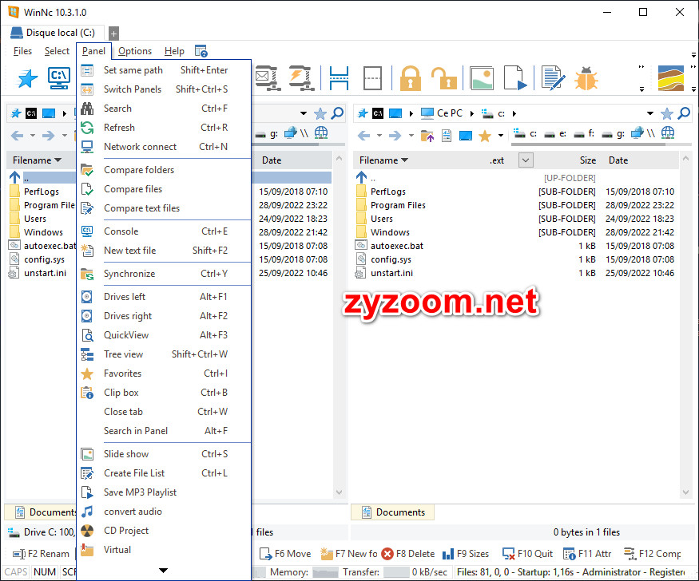Image resolution: width=699 pixels, height=581 pixels.
Task: Select drive e: in right panel drive bar
Action: pos(555,133)
